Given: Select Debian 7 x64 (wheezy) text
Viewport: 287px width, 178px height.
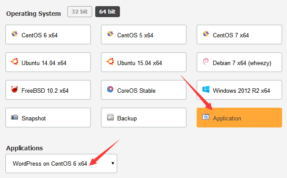Looking at the screenshot, I should tap(242, 63).
